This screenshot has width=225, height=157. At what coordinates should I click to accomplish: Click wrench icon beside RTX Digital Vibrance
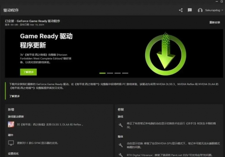(121, 155)
